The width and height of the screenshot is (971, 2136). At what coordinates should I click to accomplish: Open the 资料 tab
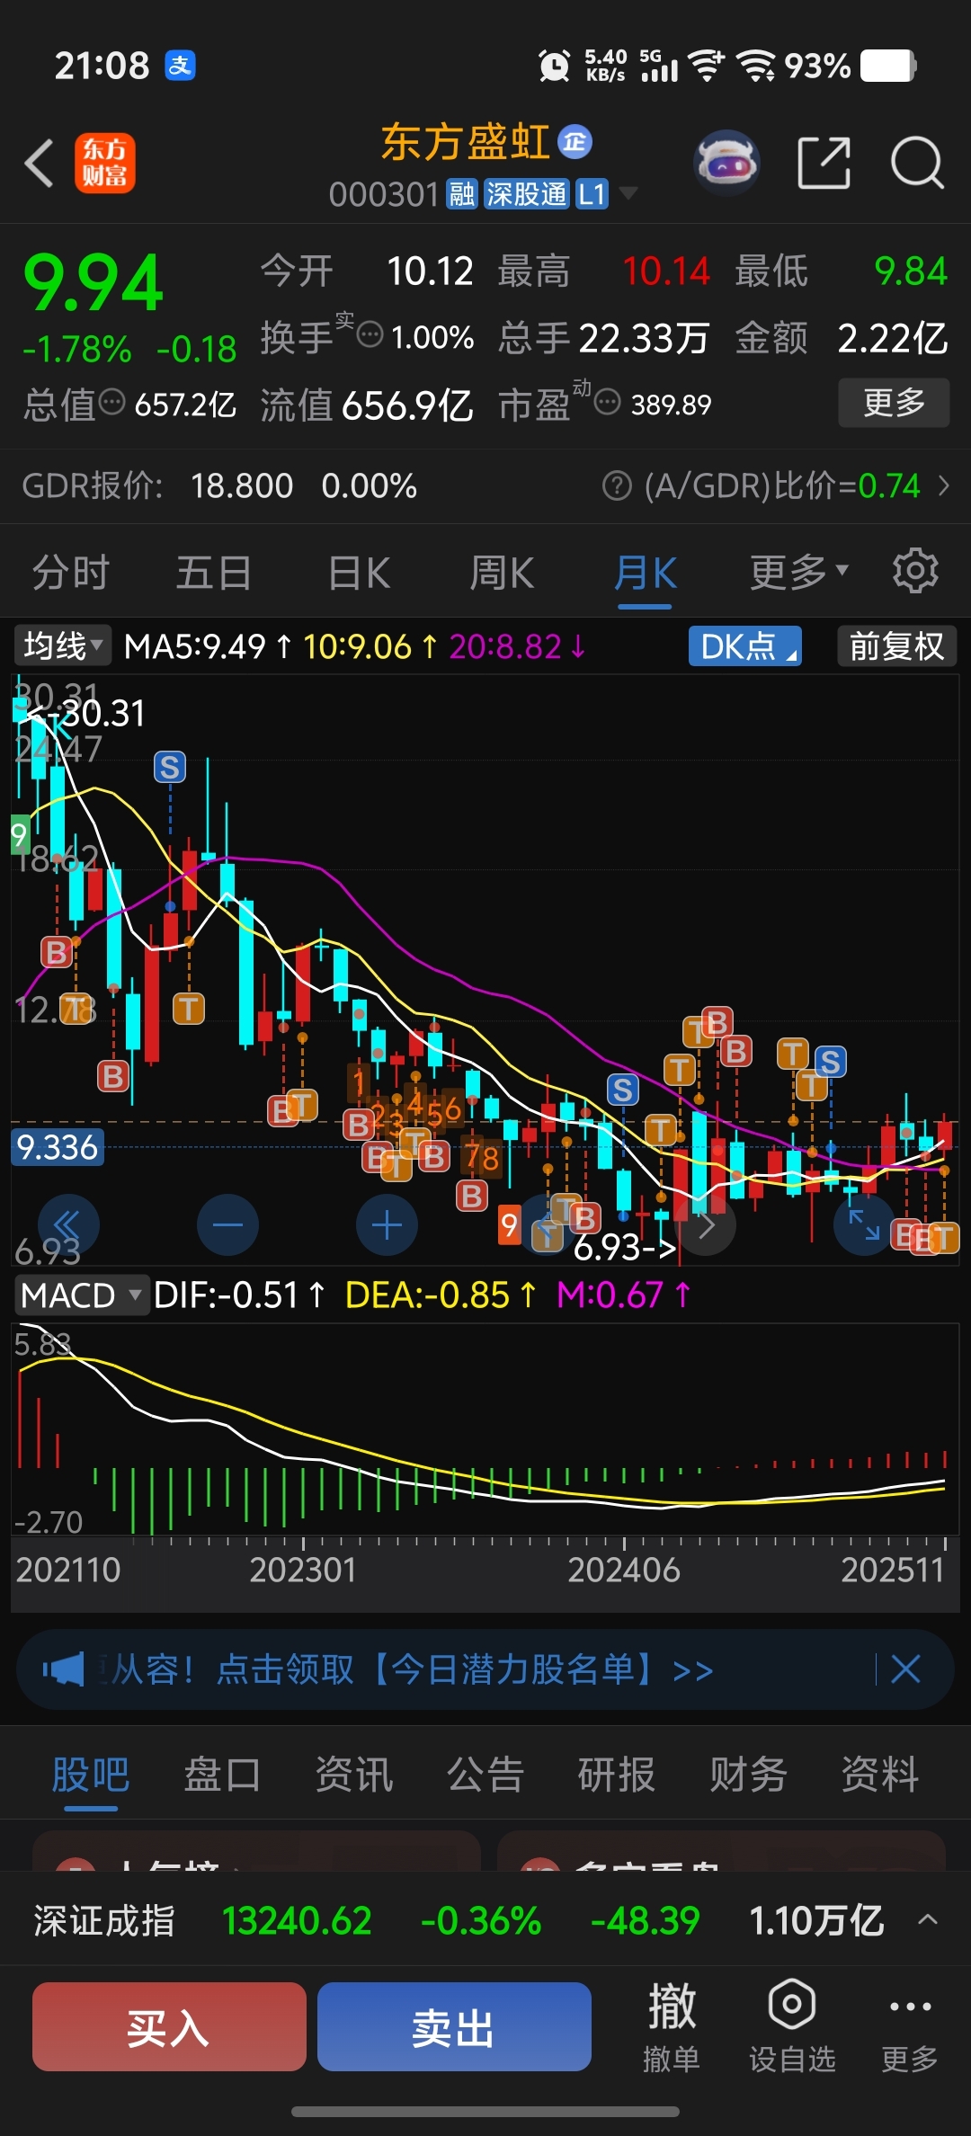coord(880,1776)
